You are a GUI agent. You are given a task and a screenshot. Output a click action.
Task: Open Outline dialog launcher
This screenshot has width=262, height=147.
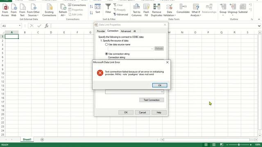click(252, 19)
